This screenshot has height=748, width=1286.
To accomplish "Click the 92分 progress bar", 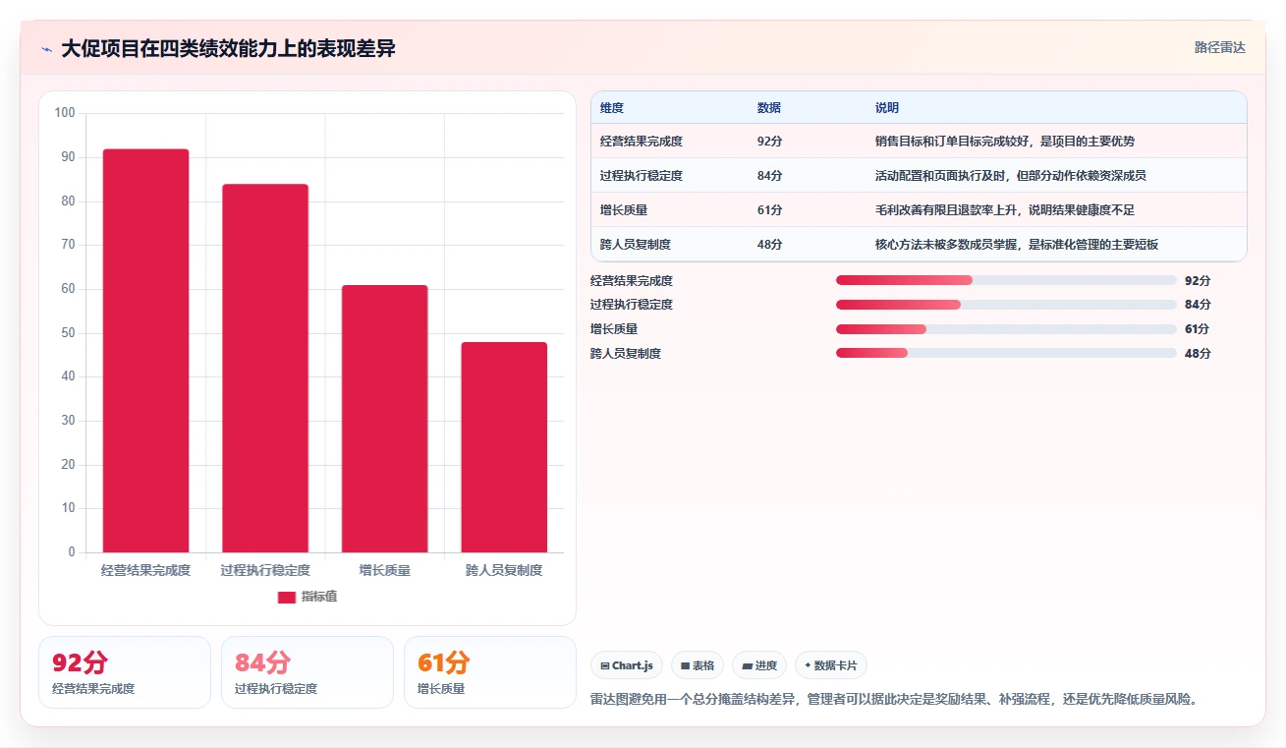I will click(1006, 280).
